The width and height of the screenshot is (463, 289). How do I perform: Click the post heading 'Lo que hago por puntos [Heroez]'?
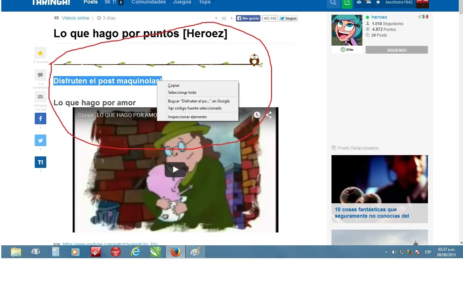141,33
